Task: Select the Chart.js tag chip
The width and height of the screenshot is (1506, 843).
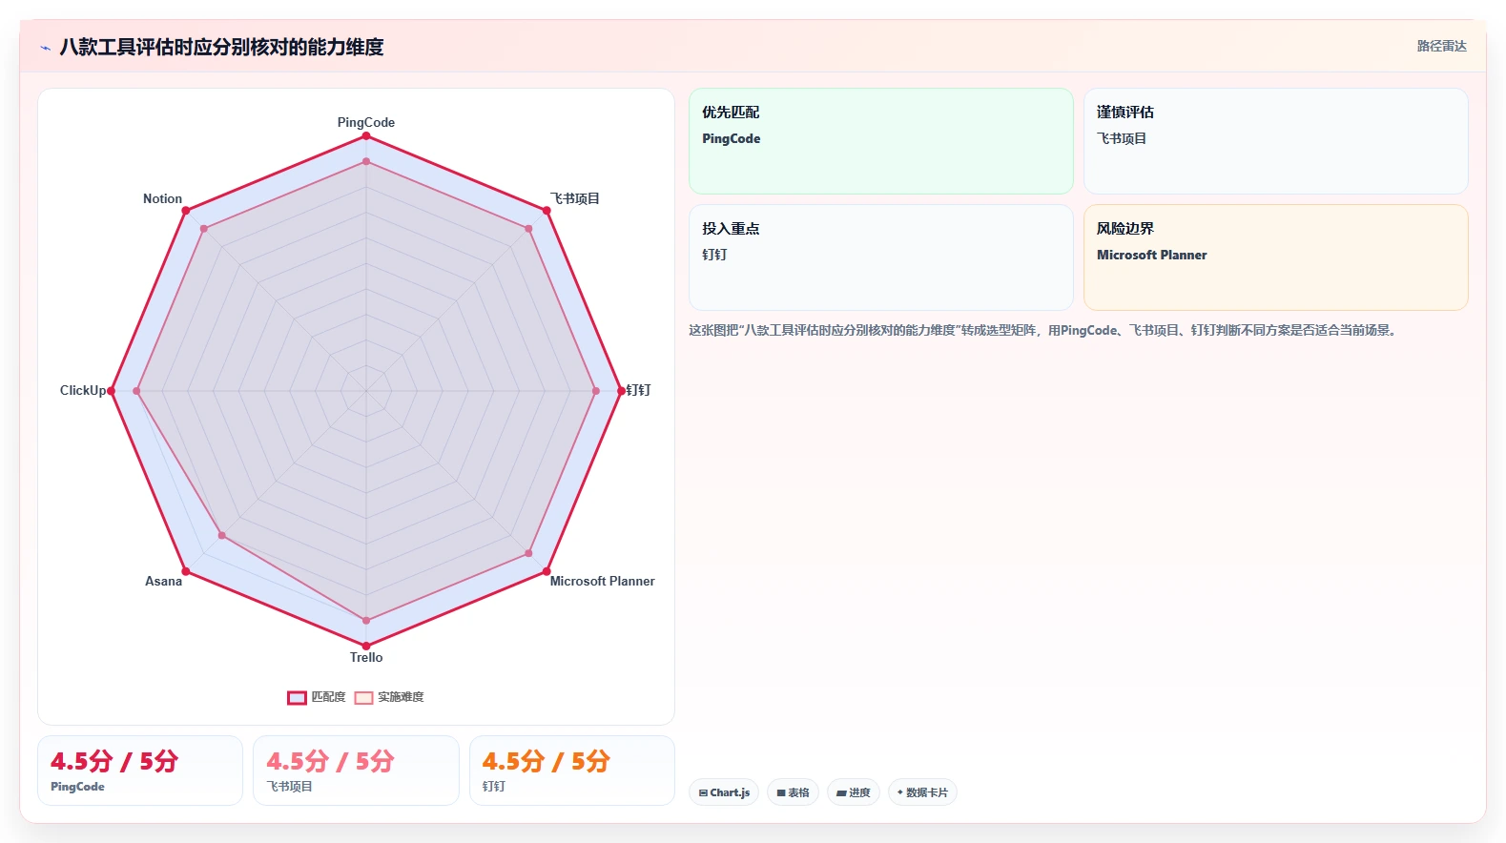Action: coord(724,792)
